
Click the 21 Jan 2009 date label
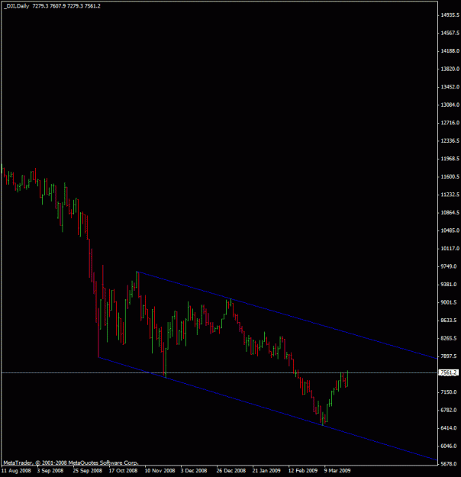pos(266,471)
